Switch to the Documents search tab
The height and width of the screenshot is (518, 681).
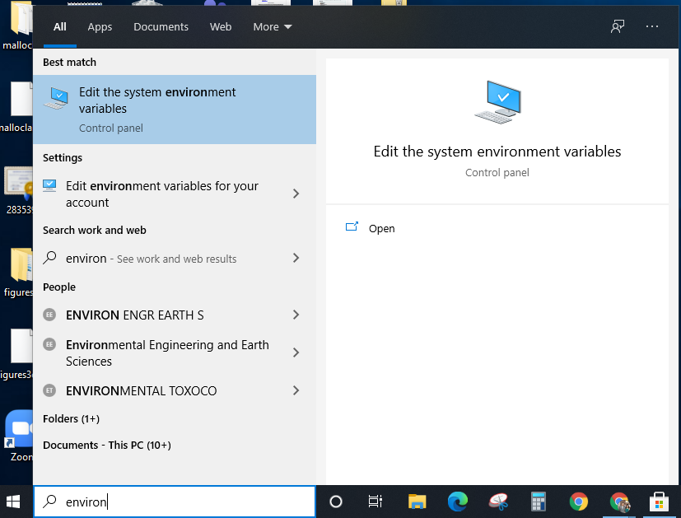161,26
